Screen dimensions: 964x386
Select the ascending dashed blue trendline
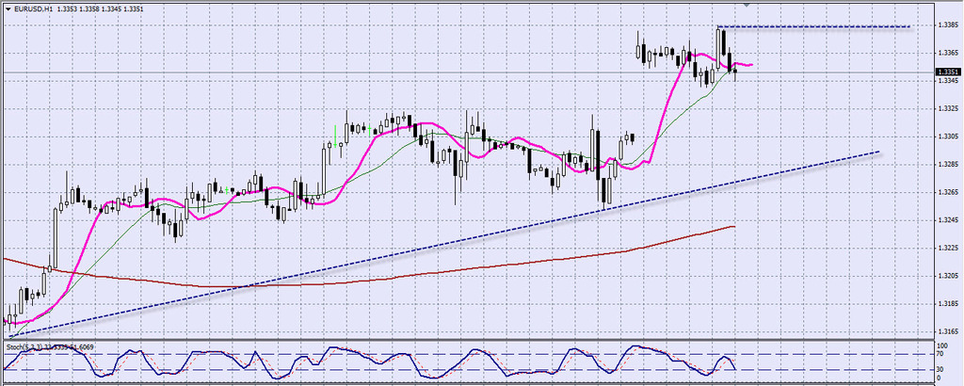444,244
